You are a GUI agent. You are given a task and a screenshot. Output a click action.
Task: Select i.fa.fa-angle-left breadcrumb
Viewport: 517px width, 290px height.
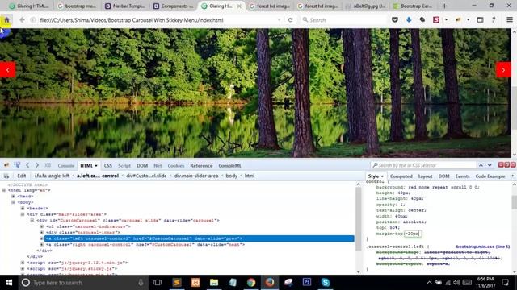[x=52, y=176]
